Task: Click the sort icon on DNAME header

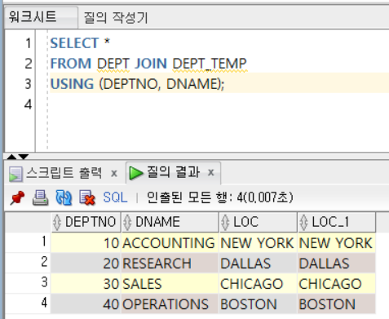Action: tap(127, 223)
